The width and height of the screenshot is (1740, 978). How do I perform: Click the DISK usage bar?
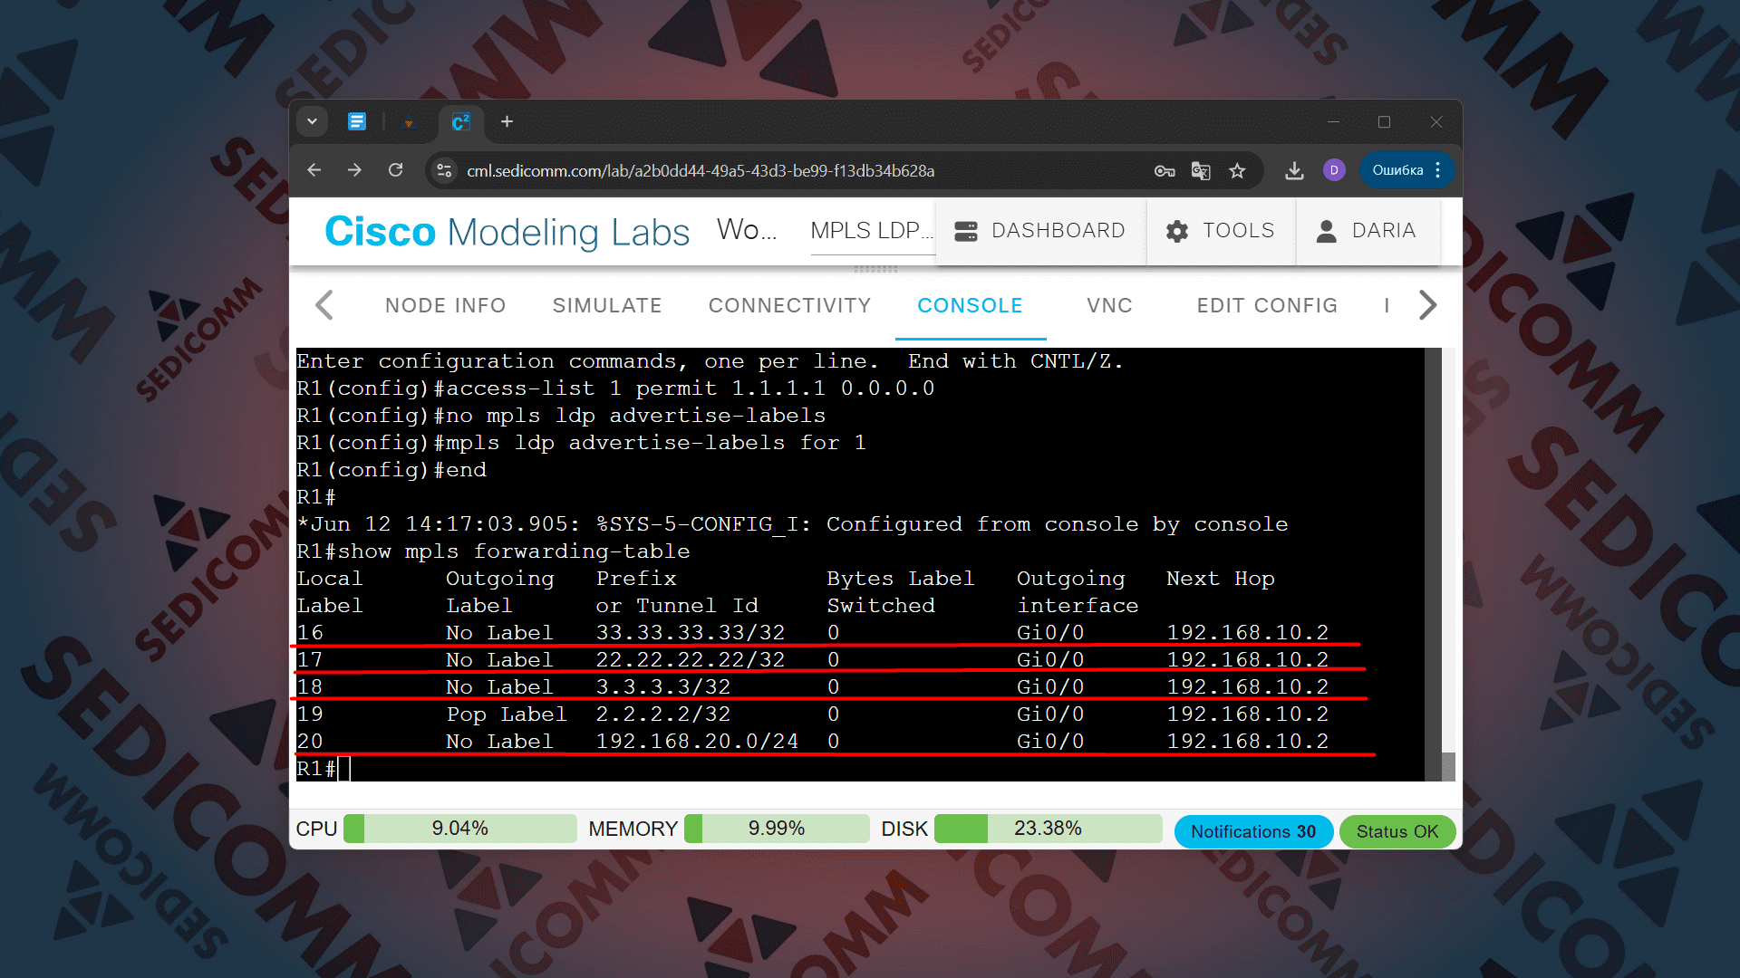pyautogui.click(x=1048, y=829)
